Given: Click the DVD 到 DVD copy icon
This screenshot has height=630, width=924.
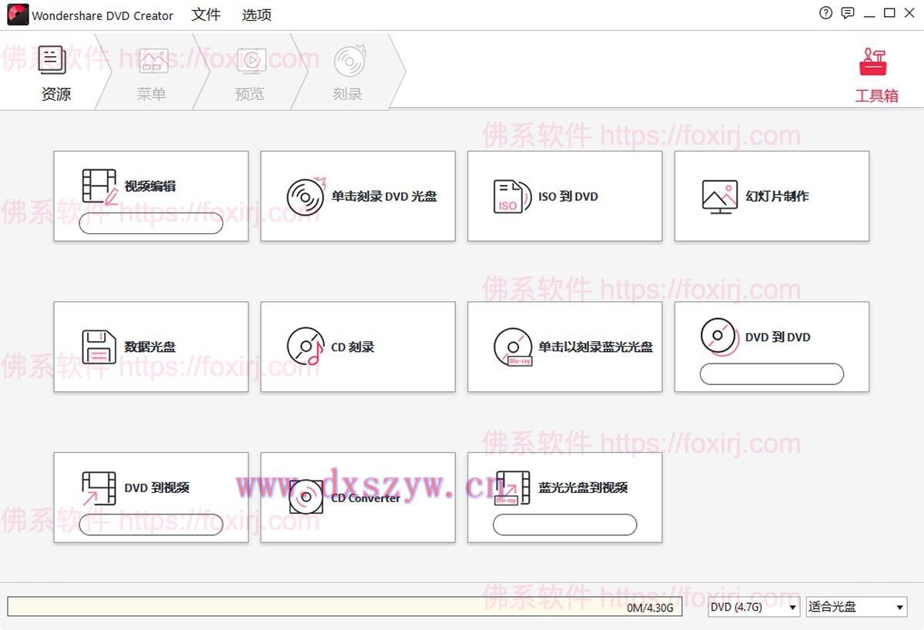Looking at the screenshot, I should tap(719, 337).
